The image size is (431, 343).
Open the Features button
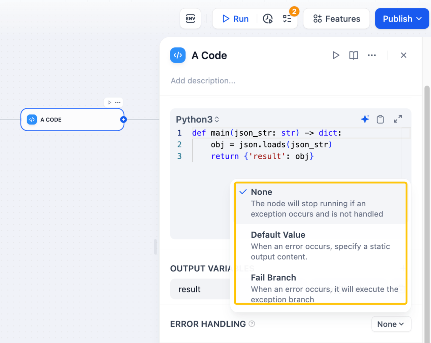click(x=336, y=19)
